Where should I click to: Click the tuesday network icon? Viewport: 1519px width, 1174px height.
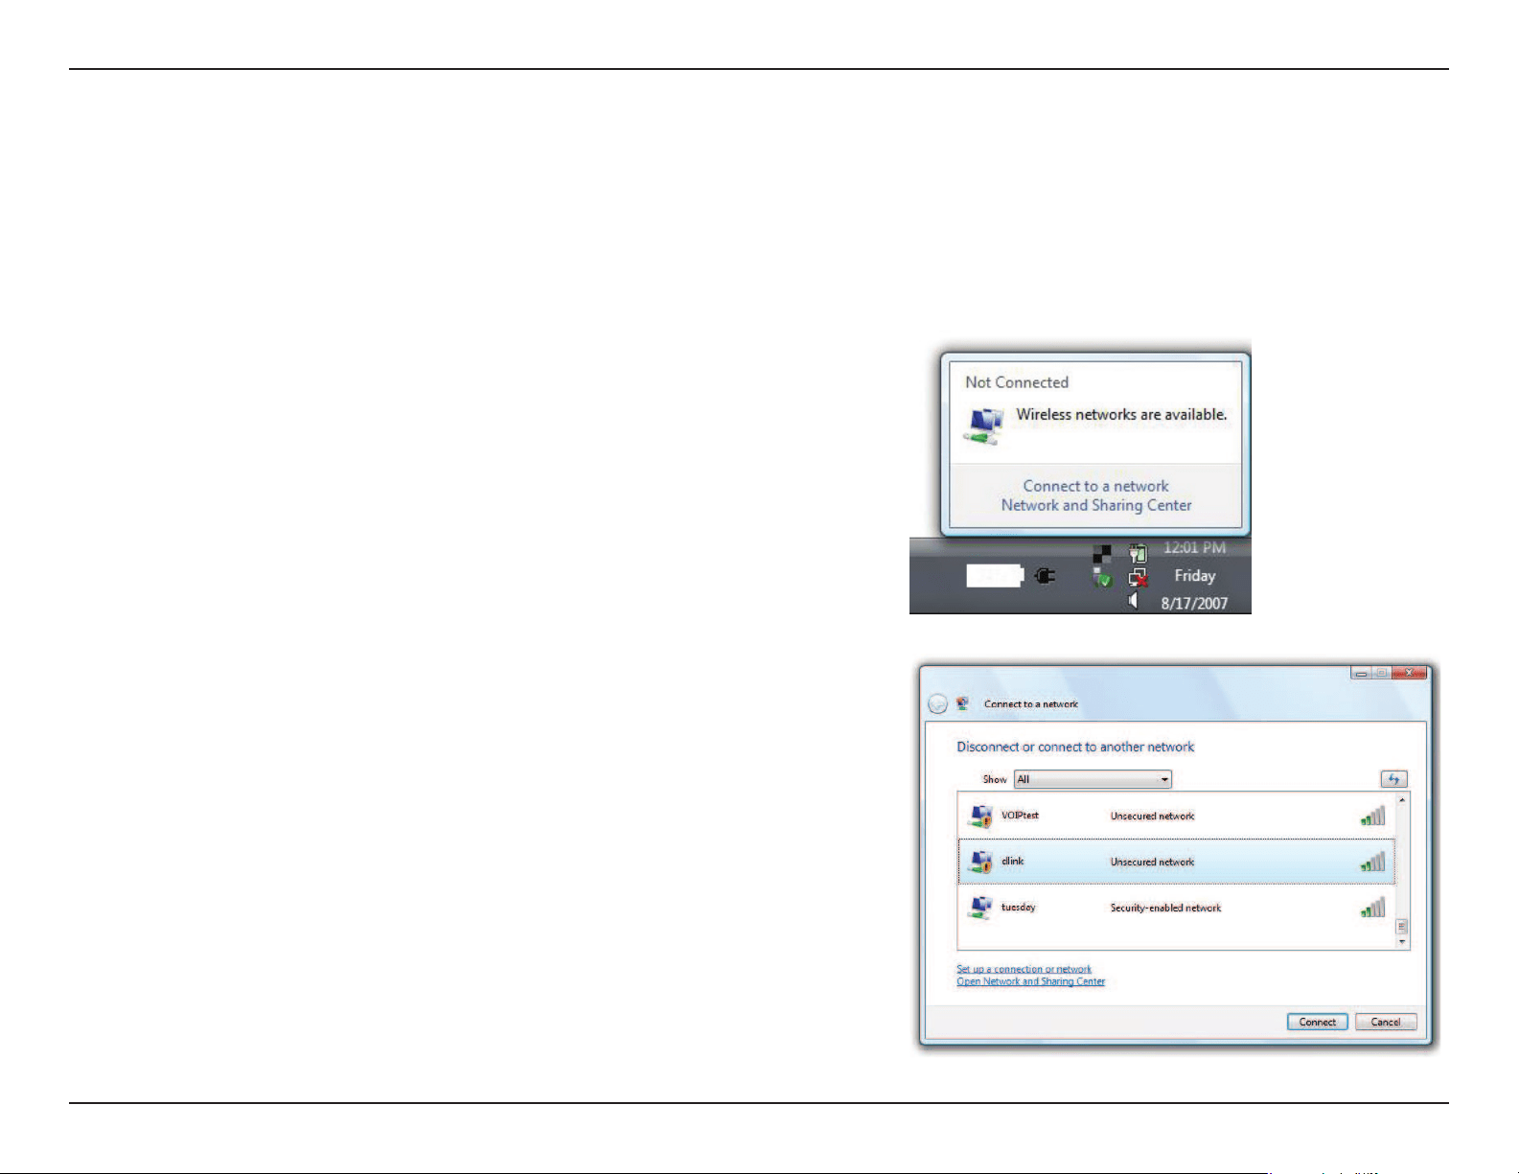[980, 908]
